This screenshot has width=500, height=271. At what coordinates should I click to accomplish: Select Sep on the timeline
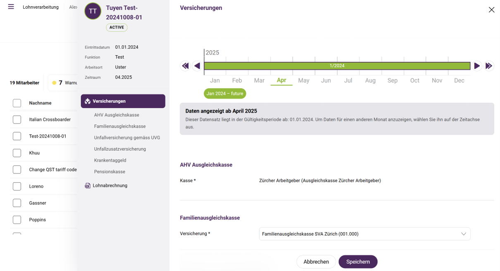click(x=393, y=81)
